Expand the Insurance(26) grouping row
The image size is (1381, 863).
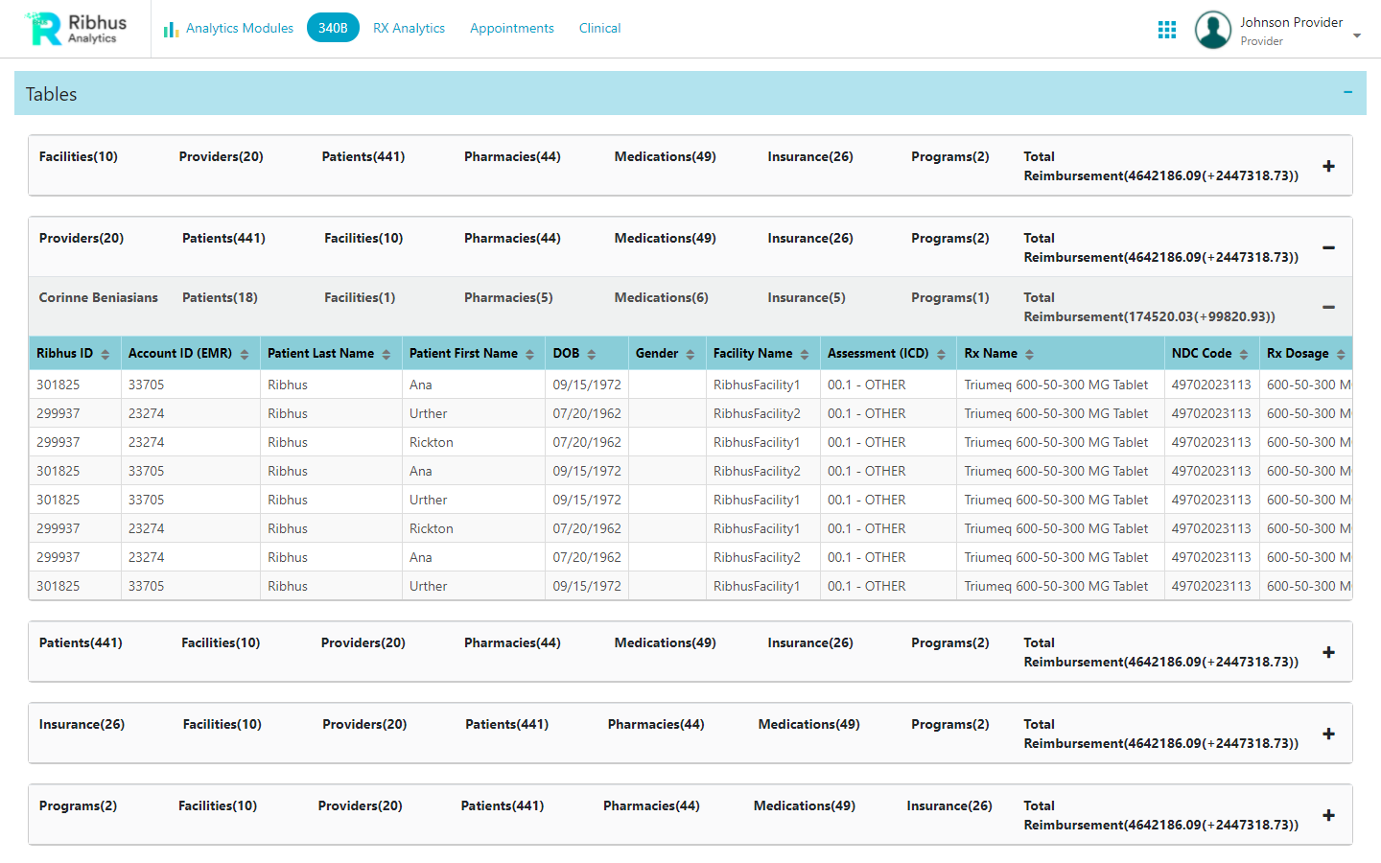tap(1328, 735)
